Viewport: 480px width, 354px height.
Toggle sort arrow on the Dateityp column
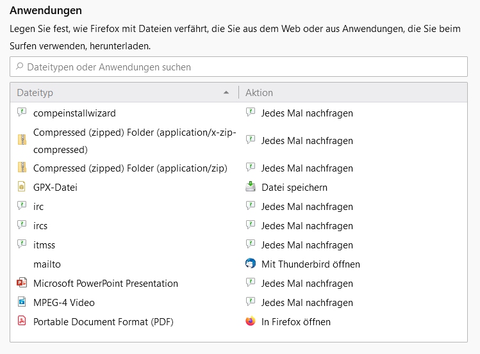[x=226, y=93]
